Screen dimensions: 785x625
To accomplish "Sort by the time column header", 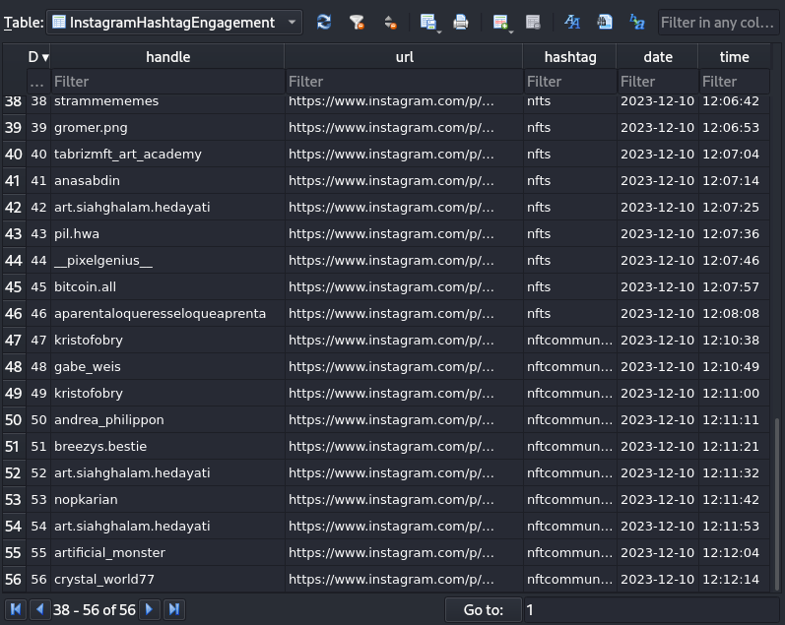I will [734, 56].
